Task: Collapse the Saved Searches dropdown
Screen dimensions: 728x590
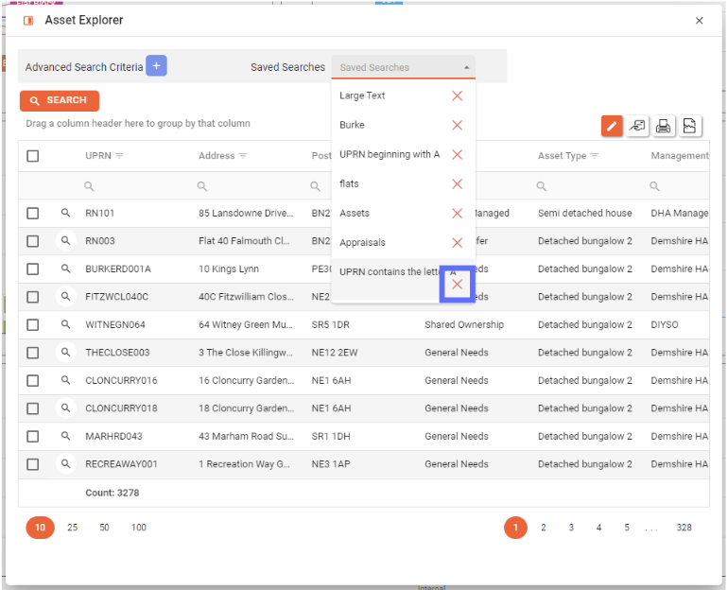Action: click(466, 68)
